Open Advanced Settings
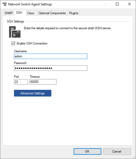 coord(33,93)
